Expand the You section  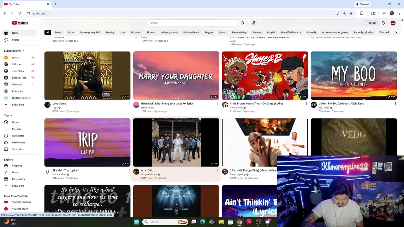pyautogui.click(x=8, y=115)
